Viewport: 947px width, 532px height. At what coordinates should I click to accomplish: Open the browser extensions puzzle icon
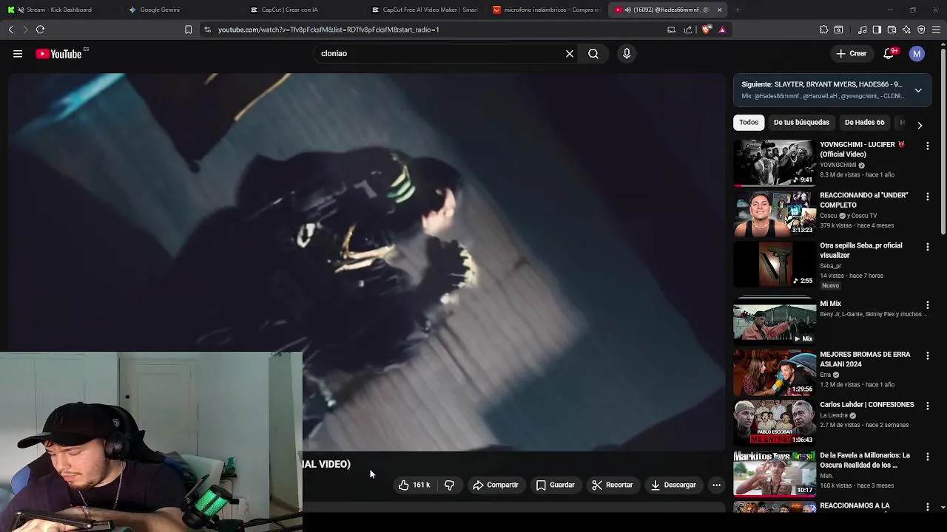(823, 30)
